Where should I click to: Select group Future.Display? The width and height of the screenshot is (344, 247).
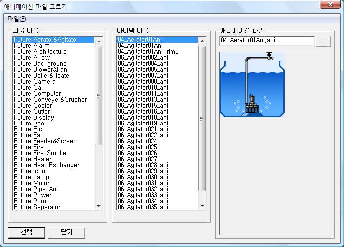(x=54, y=117)
